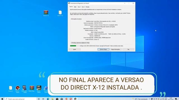
Task: Click the OneDrive cloud tray icon
Action: pos(156,99)
